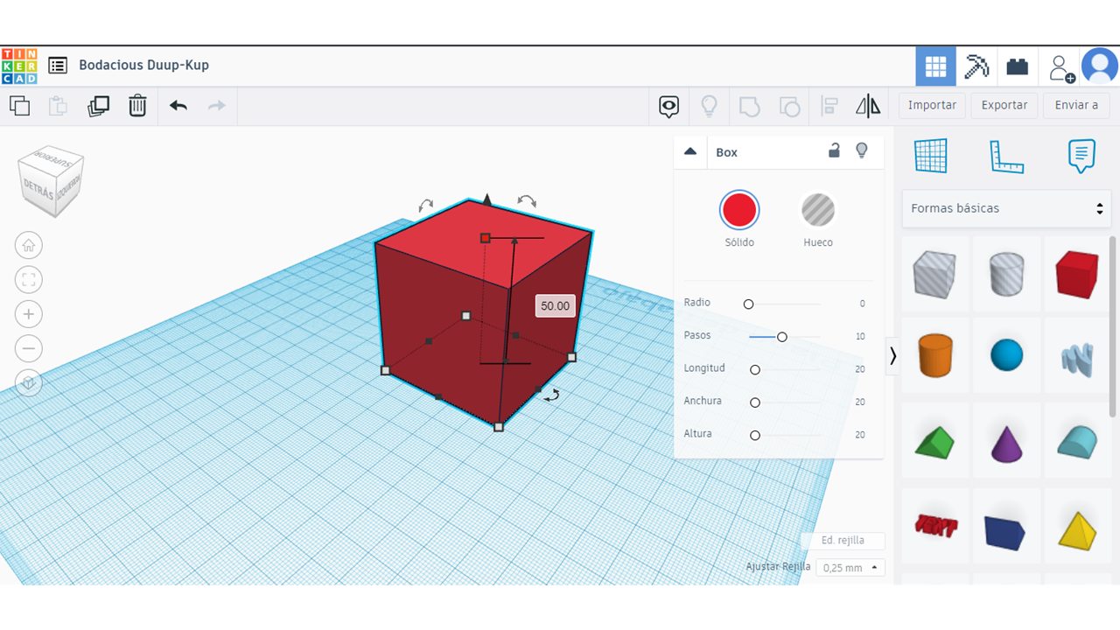Click the Radio slider handle

(x=748, y=304)
